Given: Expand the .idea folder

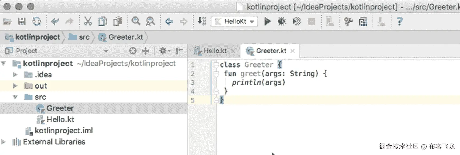Looking at the screenshot, I should [15, 75].
